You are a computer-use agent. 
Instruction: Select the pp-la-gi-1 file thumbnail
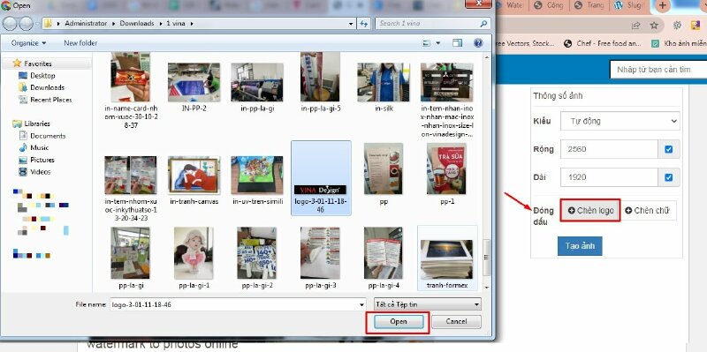coord(194,253)
